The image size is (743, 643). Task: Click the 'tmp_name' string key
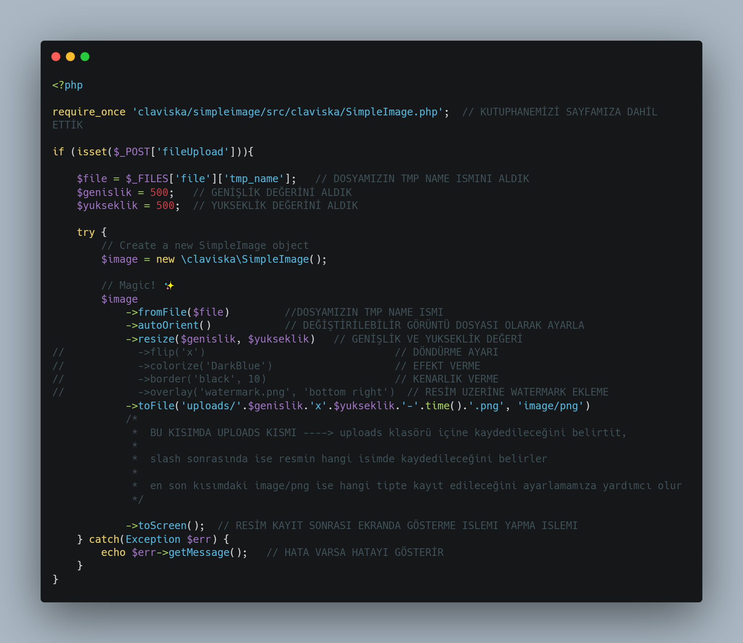pyautogui.click(x=254, y=179)
